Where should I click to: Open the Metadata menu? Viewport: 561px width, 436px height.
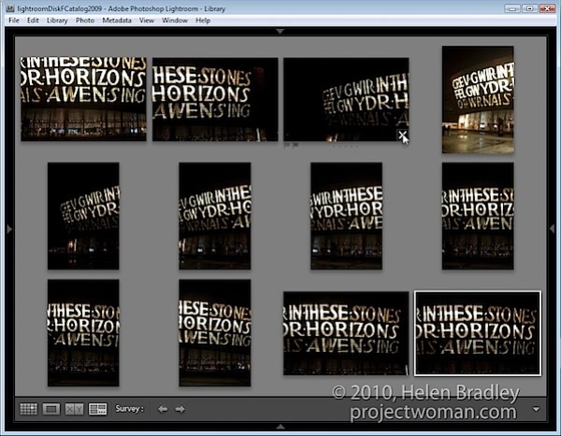117,21
